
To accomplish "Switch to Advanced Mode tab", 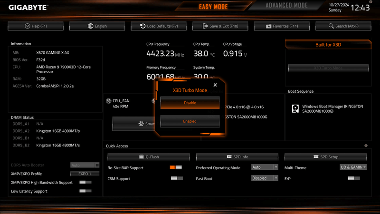I will coord(286,5).
